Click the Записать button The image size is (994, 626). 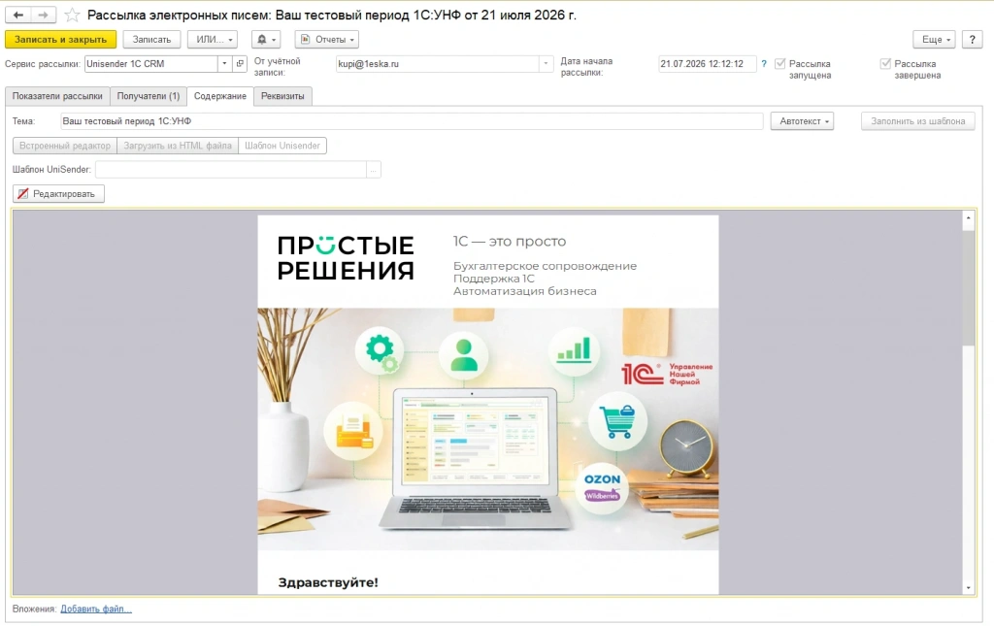[151, 39]
